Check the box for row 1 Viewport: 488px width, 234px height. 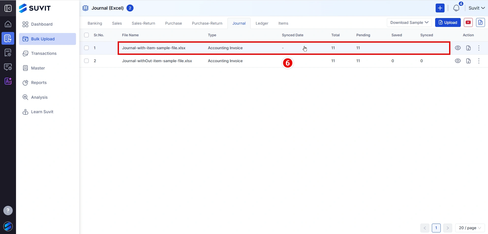point(86,48)
